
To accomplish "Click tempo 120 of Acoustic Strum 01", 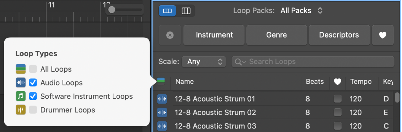I will pos(355,99).
